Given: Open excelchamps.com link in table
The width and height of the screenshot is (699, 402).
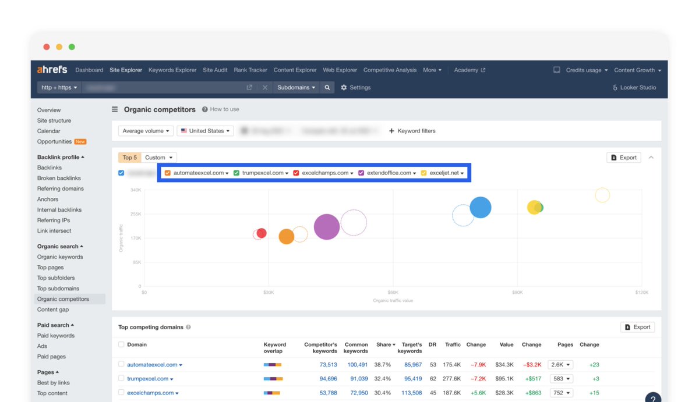Looking at the screenshot, I should tap(150, 393).
